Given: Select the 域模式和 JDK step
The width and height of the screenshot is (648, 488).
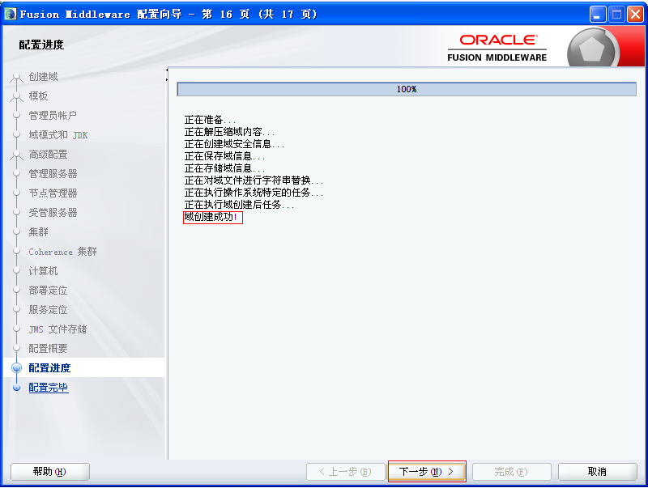Looking at the screenshot, I should click(58, 134).
